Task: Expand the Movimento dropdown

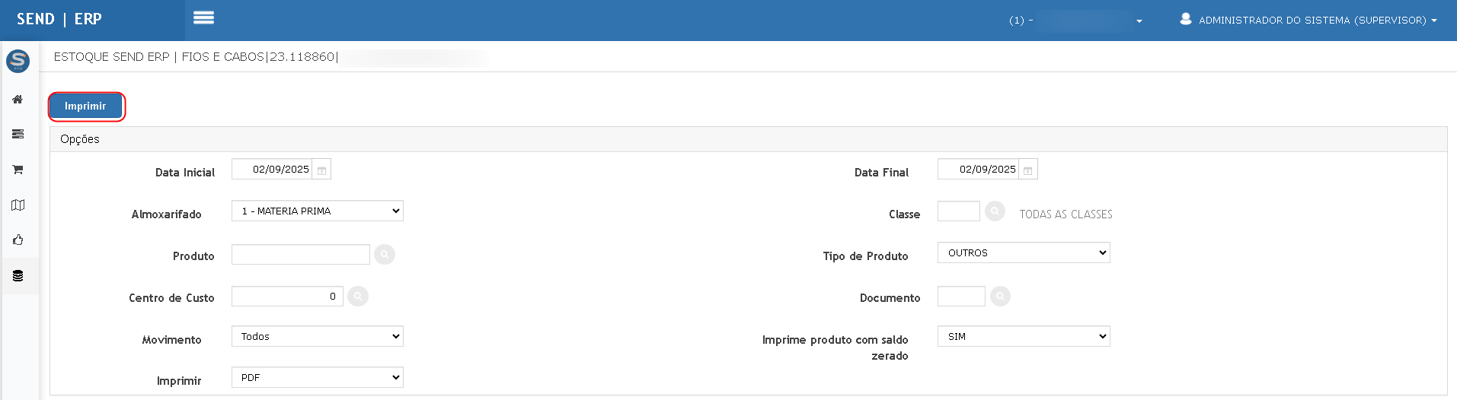Action: [318, 337]
